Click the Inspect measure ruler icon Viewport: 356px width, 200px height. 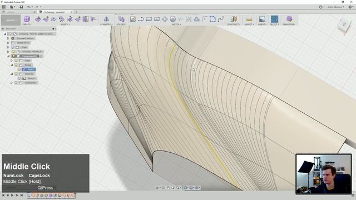tap(249, 19)
